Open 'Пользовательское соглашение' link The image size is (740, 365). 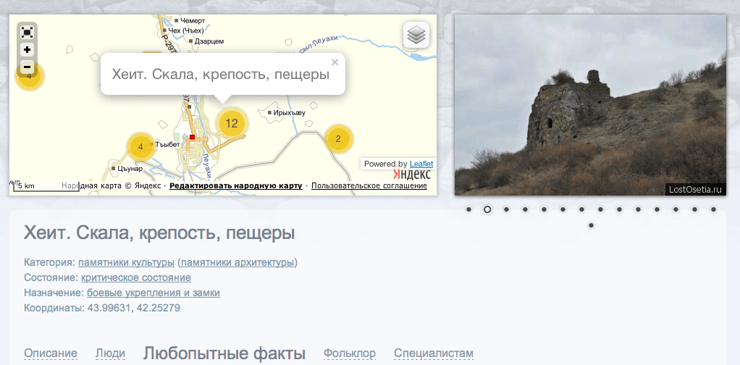[369, 186]
